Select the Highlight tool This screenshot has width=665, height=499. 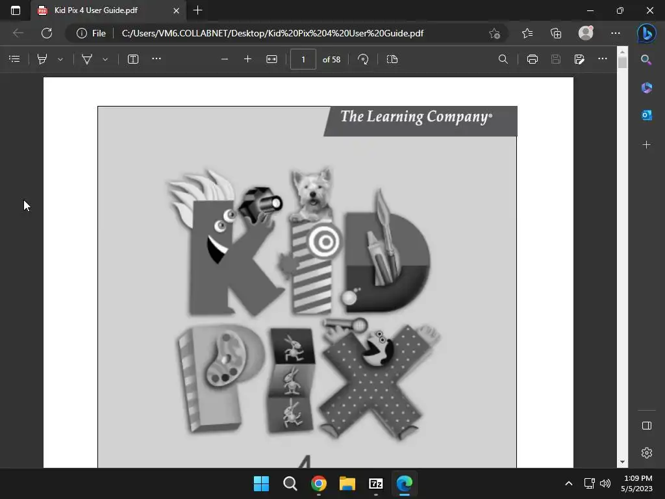coord(42,59)
